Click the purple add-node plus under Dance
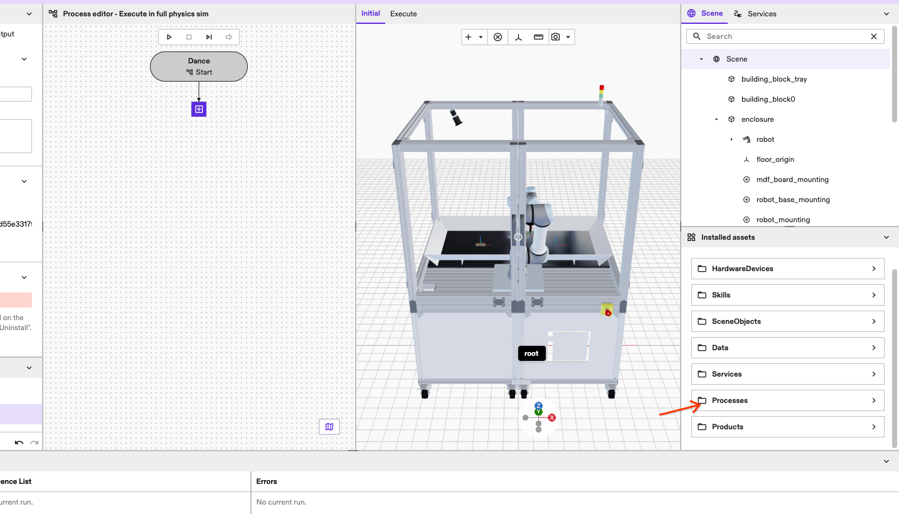The image size is (899, 514). [x=199, y=109]
